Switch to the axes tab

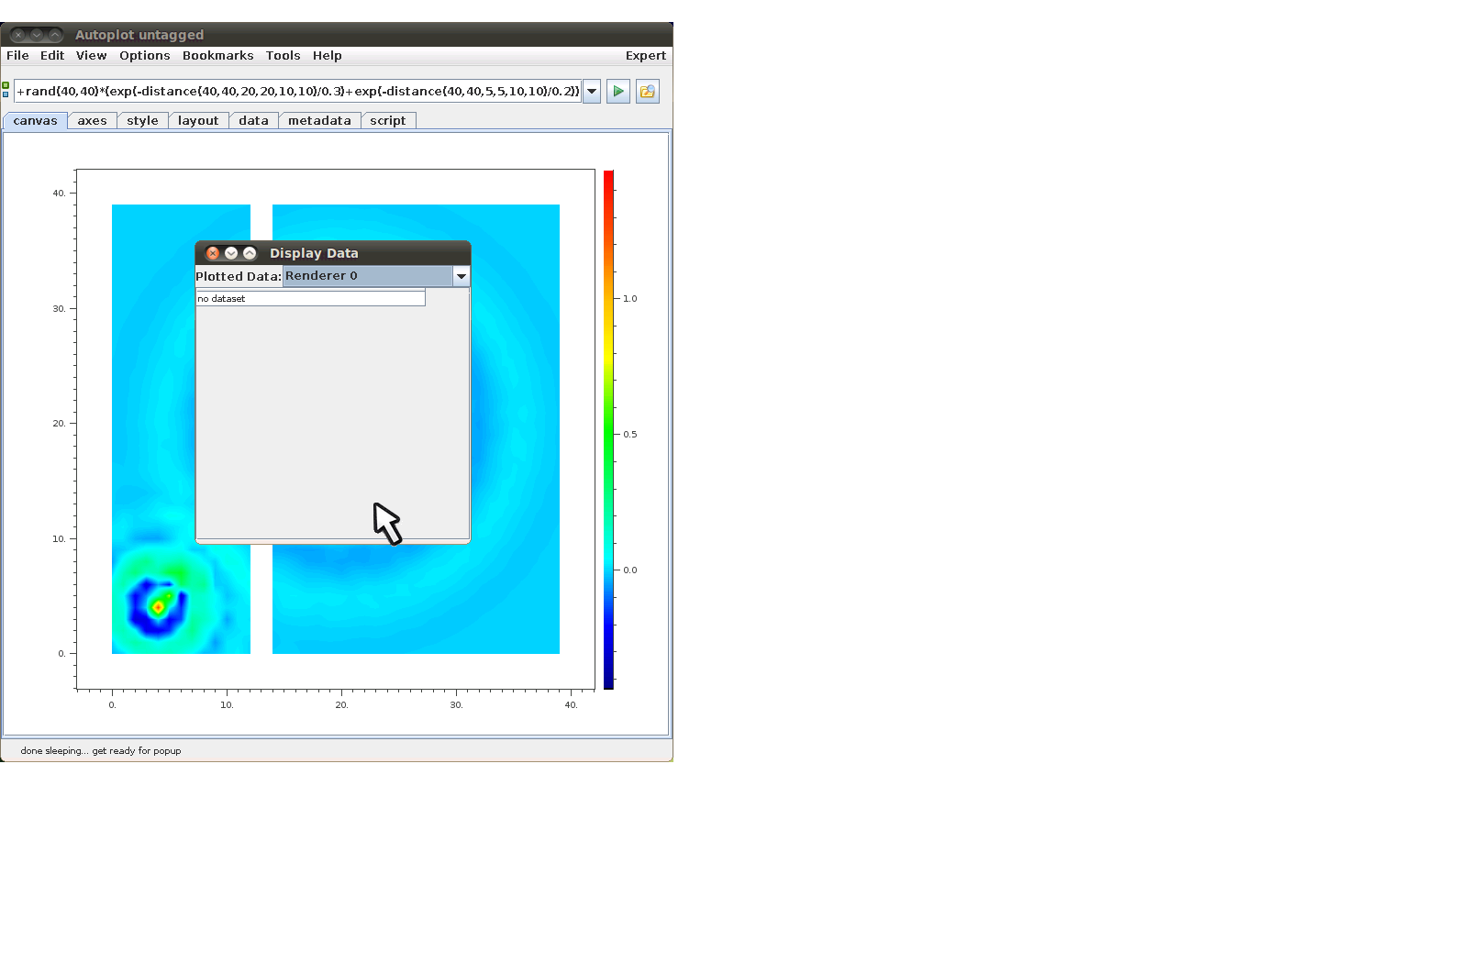click(x=92, y=121)
